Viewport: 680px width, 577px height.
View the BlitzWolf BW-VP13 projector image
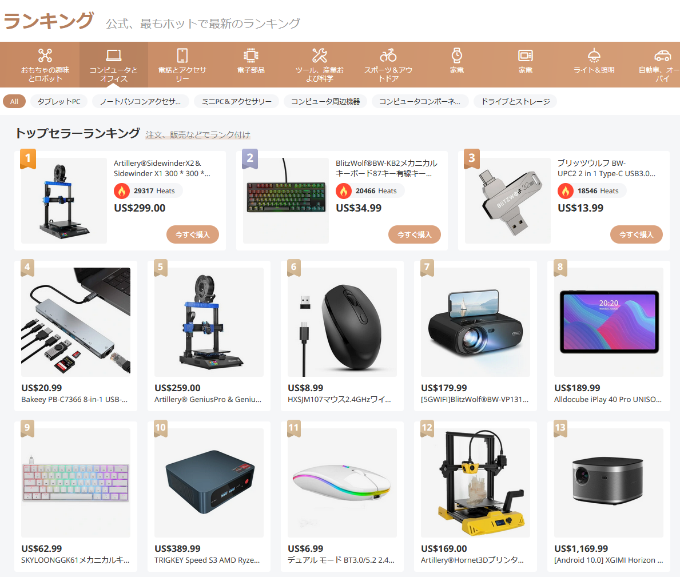click(x=475, y=322)
